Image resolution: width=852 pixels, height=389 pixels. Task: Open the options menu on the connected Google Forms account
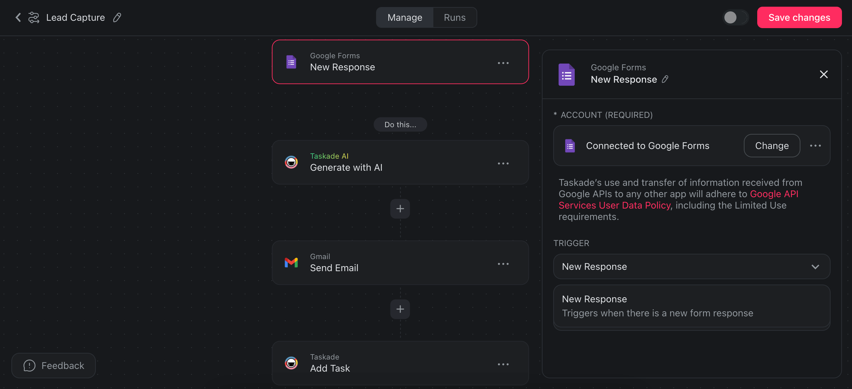pos(815,146)
